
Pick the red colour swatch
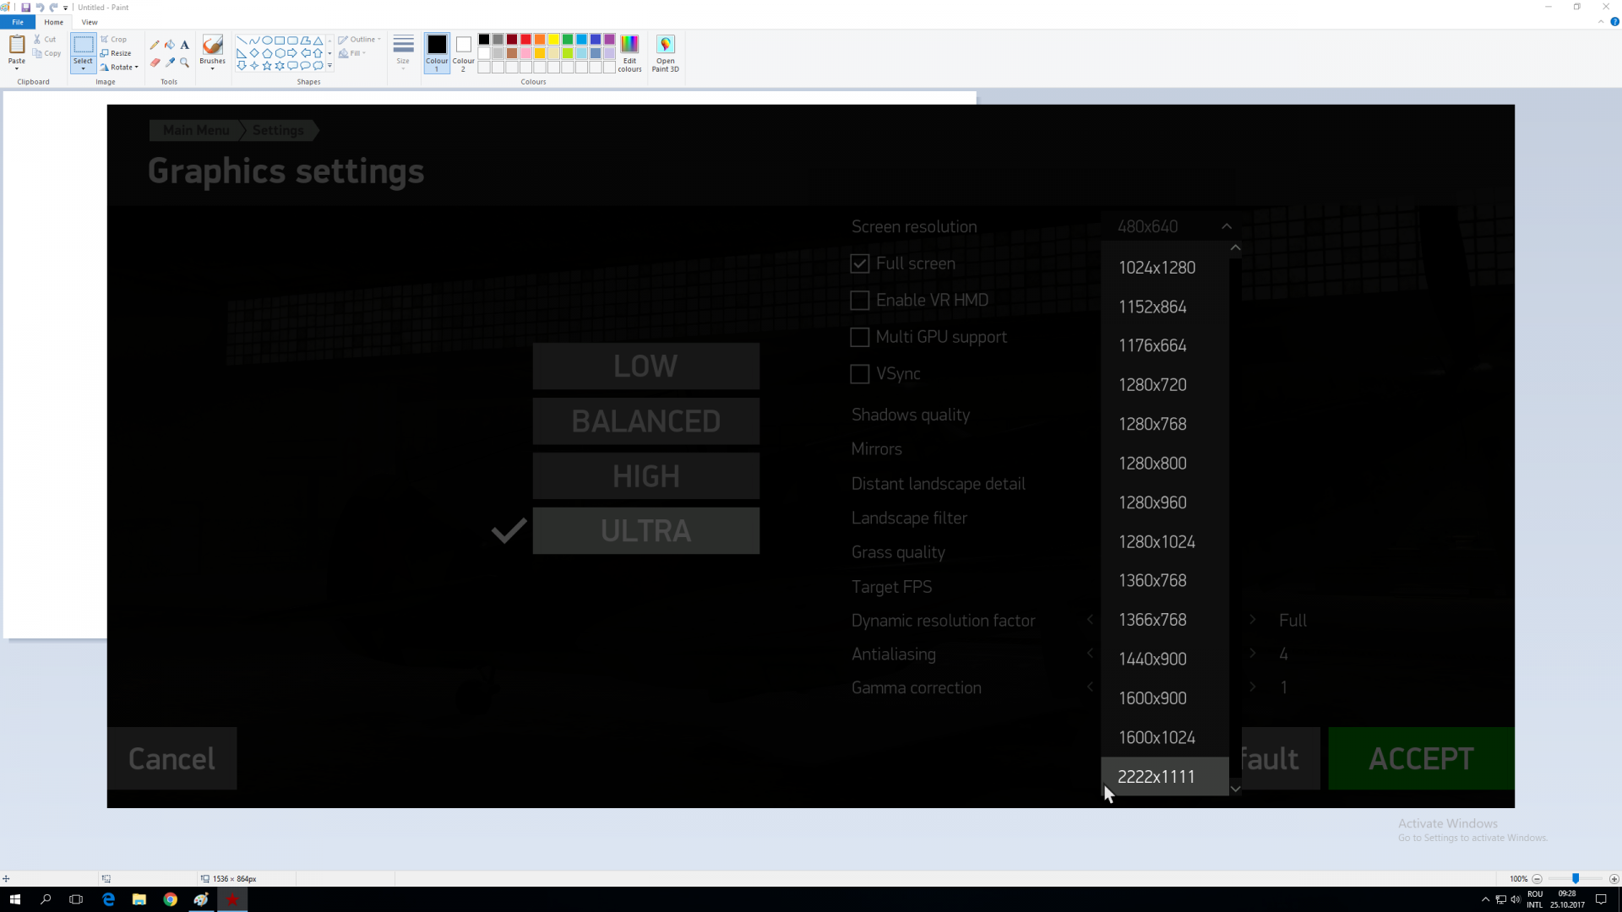tap(525, 39)
